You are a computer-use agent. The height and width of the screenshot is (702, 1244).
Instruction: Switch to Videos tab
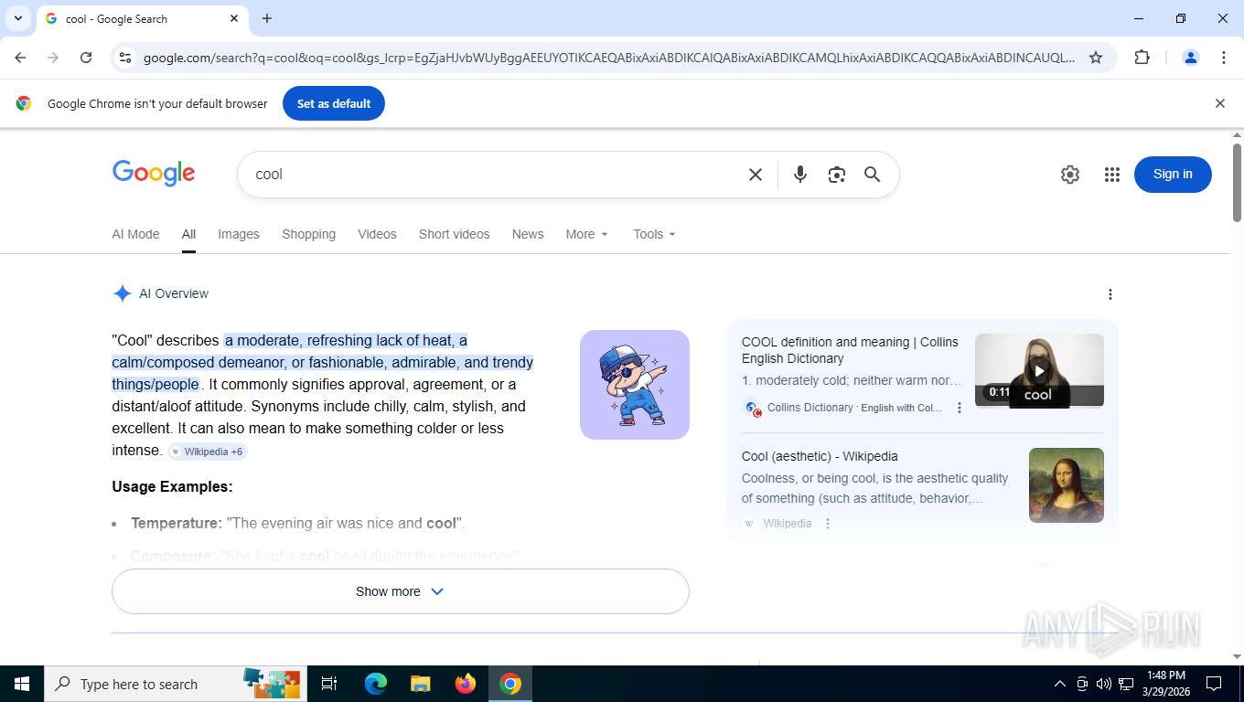point(377,234)
